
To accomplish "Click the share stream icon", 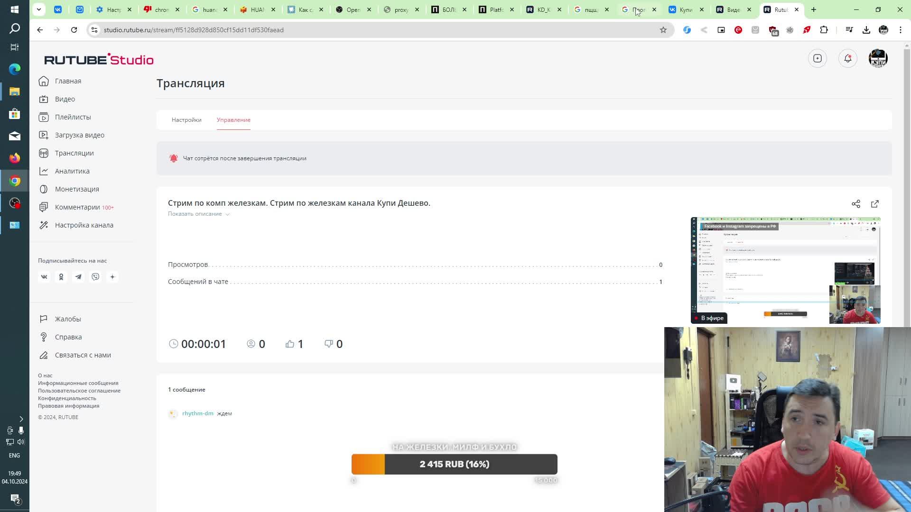I will coord(855,204).
